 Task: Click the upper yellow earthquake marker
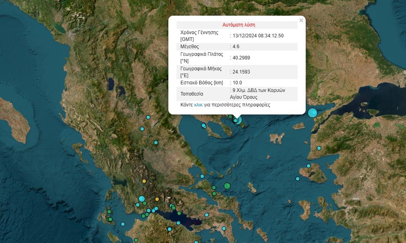[x=144, y=181]
